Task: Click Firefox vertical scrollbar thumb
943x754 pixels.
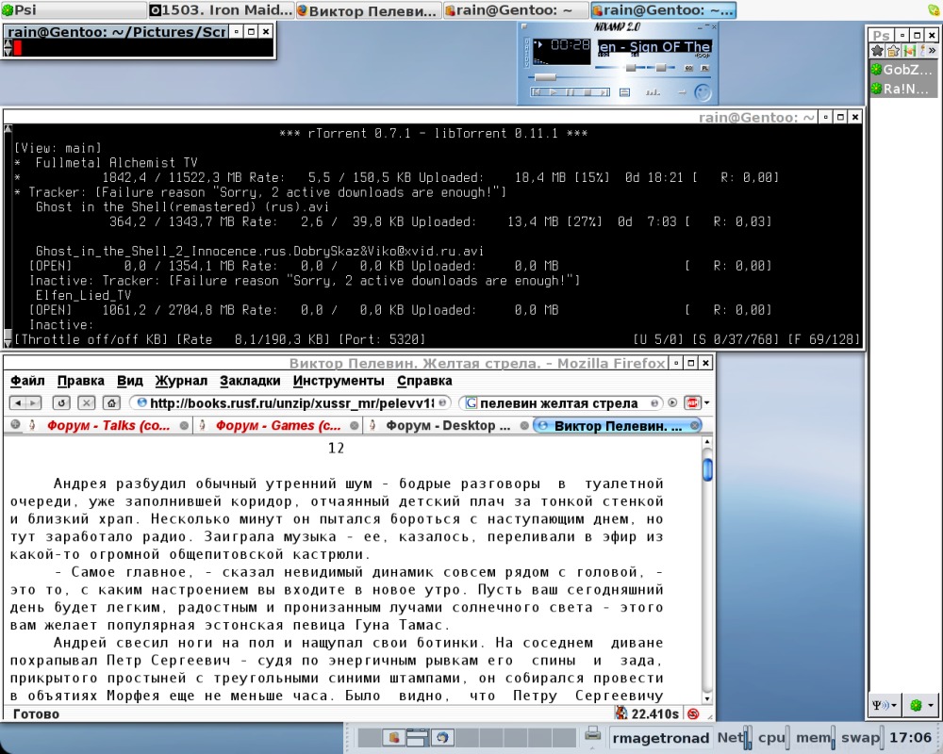Action: tap(707, 469)
